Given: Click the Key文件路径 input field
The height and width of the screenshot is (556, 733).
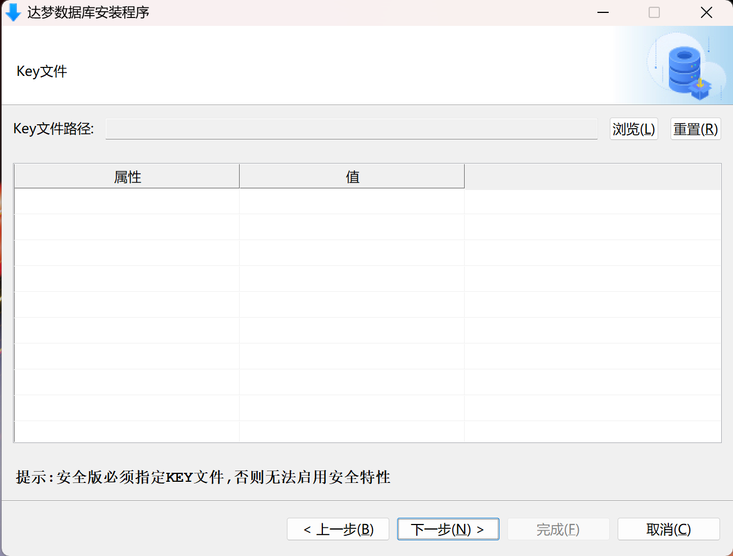Looking at the screenshot, I should (352, 129).
